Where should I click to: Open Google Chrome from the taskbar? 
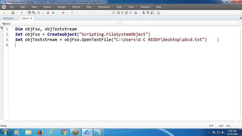[64, 132]
